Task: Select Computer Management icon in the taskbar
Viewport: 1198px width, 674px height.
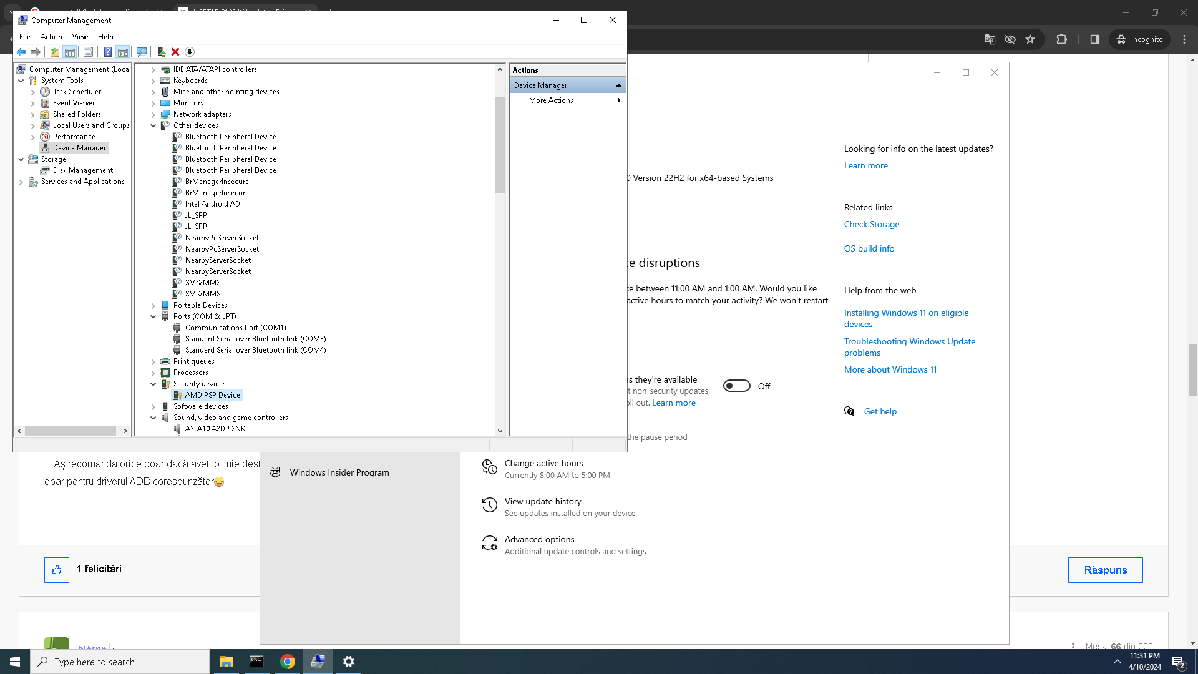Action: [318, 662]
